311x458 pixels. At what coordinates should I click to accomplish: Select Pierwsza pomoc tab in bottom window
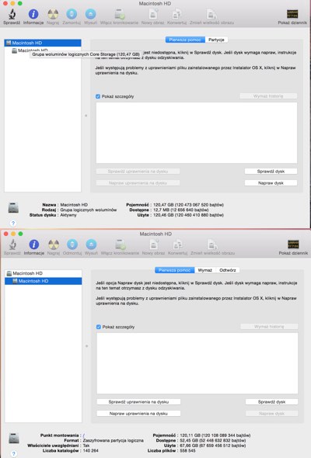point(175,270)
